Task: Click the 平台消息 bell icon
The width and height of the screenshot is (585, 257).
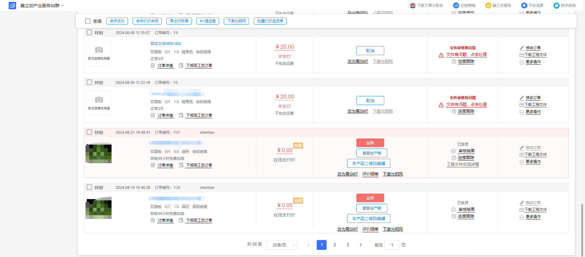Action: 524,6
